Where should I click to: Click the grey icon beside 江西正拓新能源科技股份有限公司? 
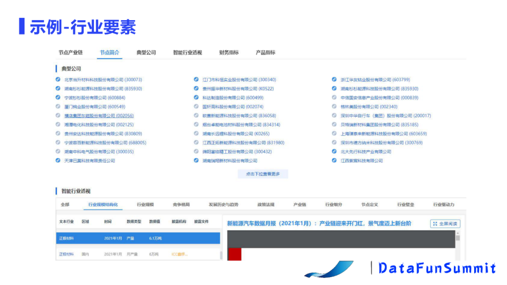(x=196, y=142)
